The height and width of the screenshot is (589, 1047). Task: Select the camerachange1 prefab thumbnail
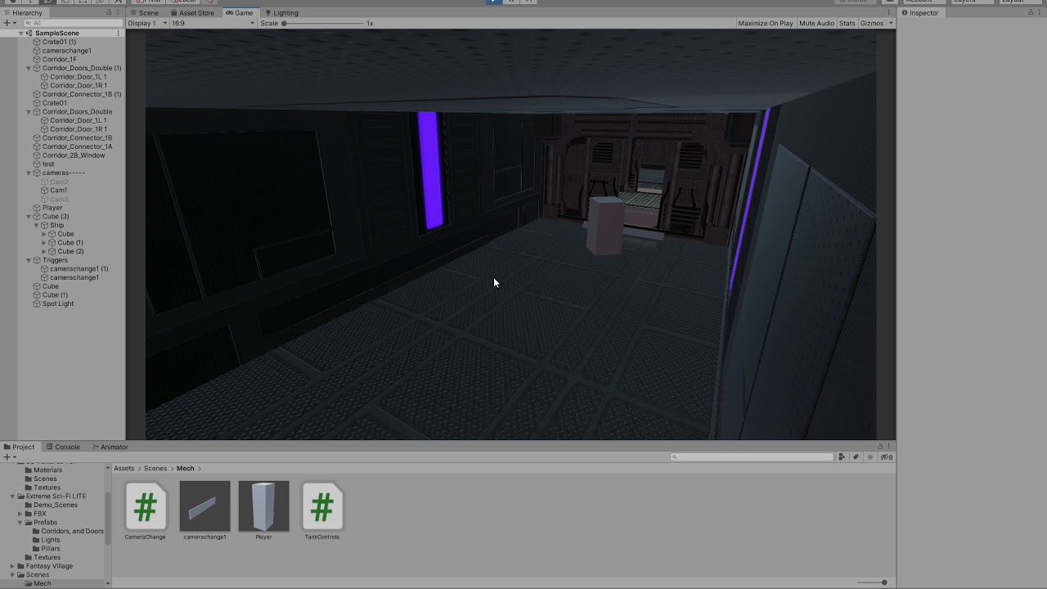[204, 506]
